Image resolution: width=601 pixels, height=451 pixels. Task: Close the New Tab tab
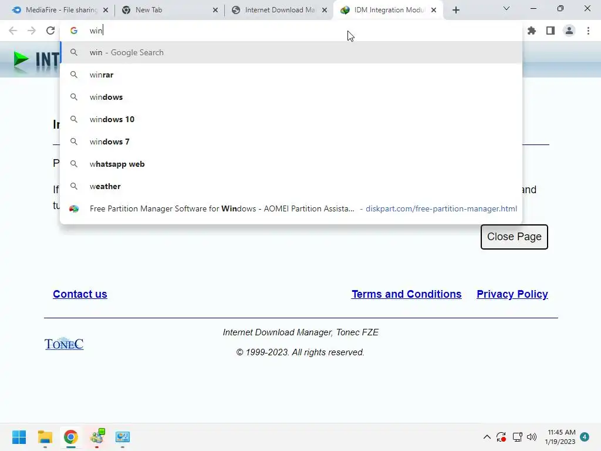tap(215, 10)
